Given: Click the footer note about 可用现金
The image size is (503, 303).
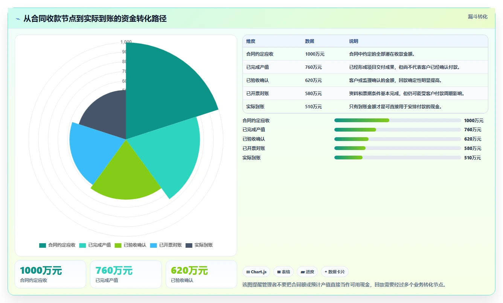Looking at the screenshot, I should pos(344,285).
